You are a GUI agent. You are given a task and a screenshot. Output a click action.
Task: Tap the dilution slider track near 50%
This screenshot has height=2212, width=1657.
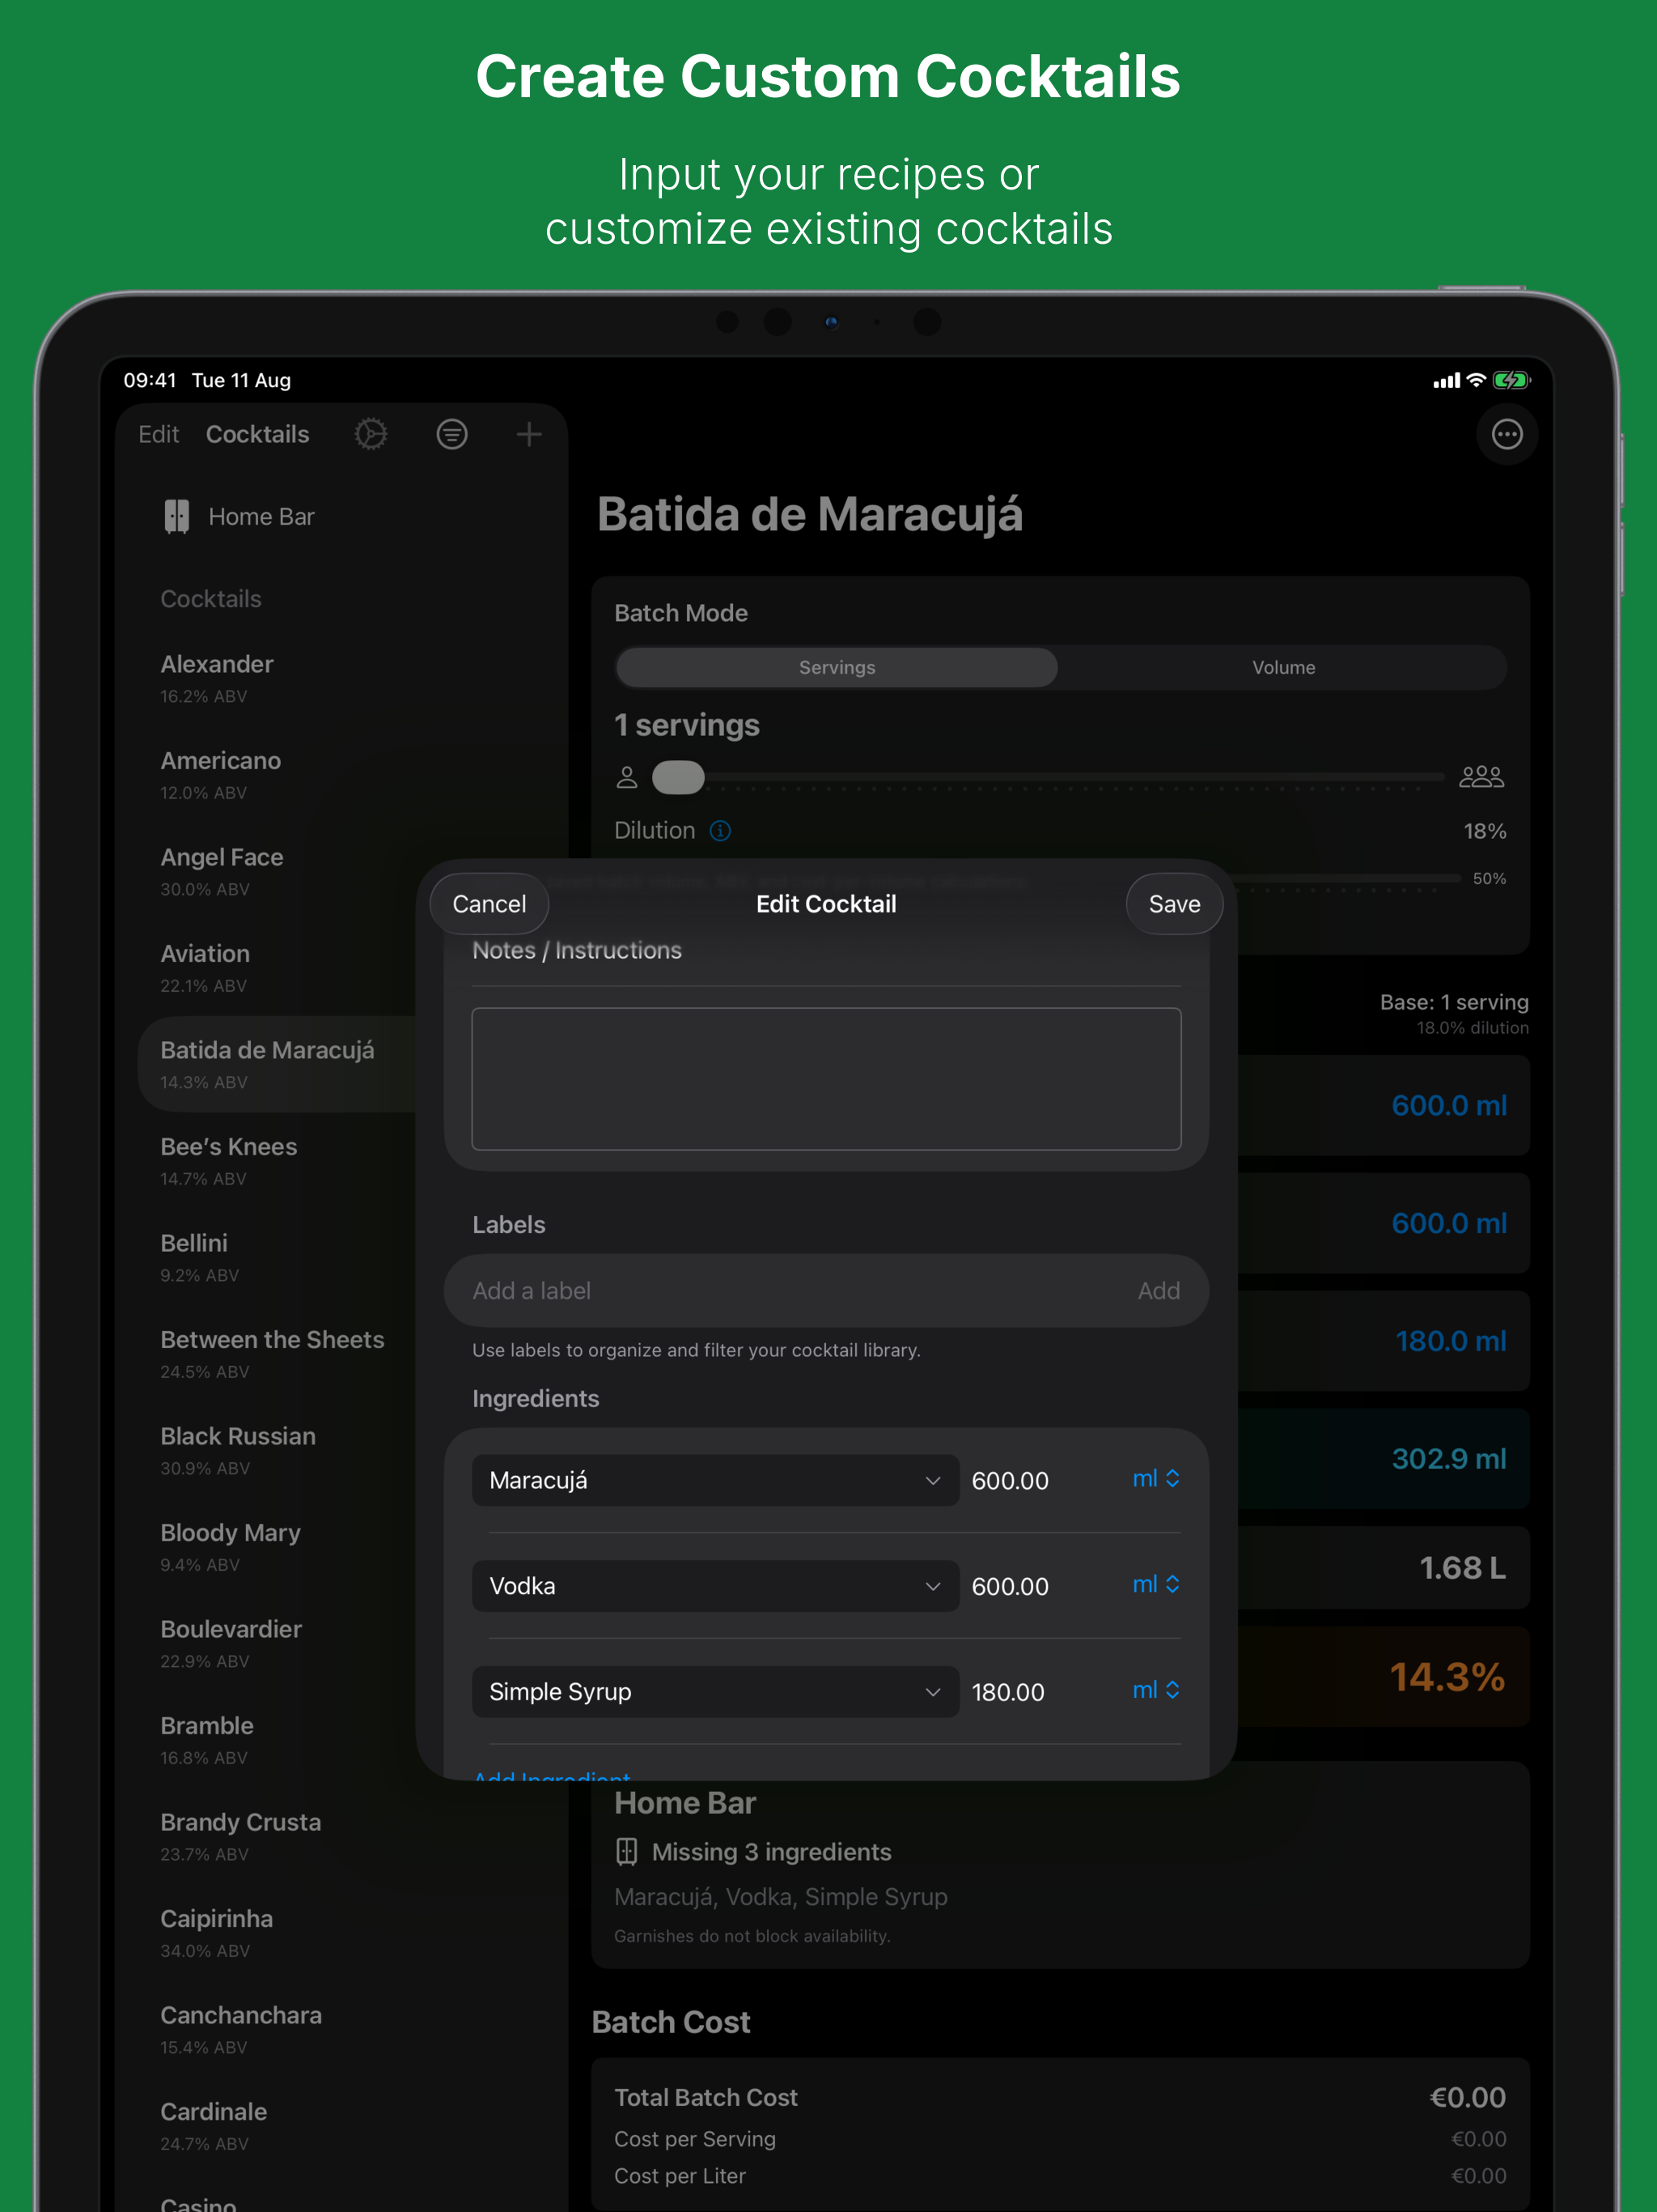(x=1350, y=878)
